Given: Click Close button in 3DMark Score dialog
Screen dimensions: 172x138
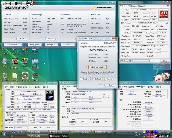Looking at the screenshot, I should click(110, 85).
